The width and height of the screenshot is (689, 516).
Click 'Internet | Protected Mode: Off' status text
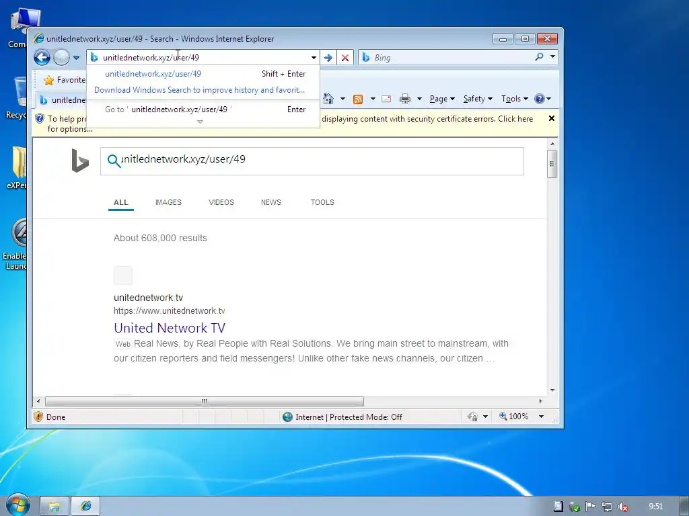(349, 417)
